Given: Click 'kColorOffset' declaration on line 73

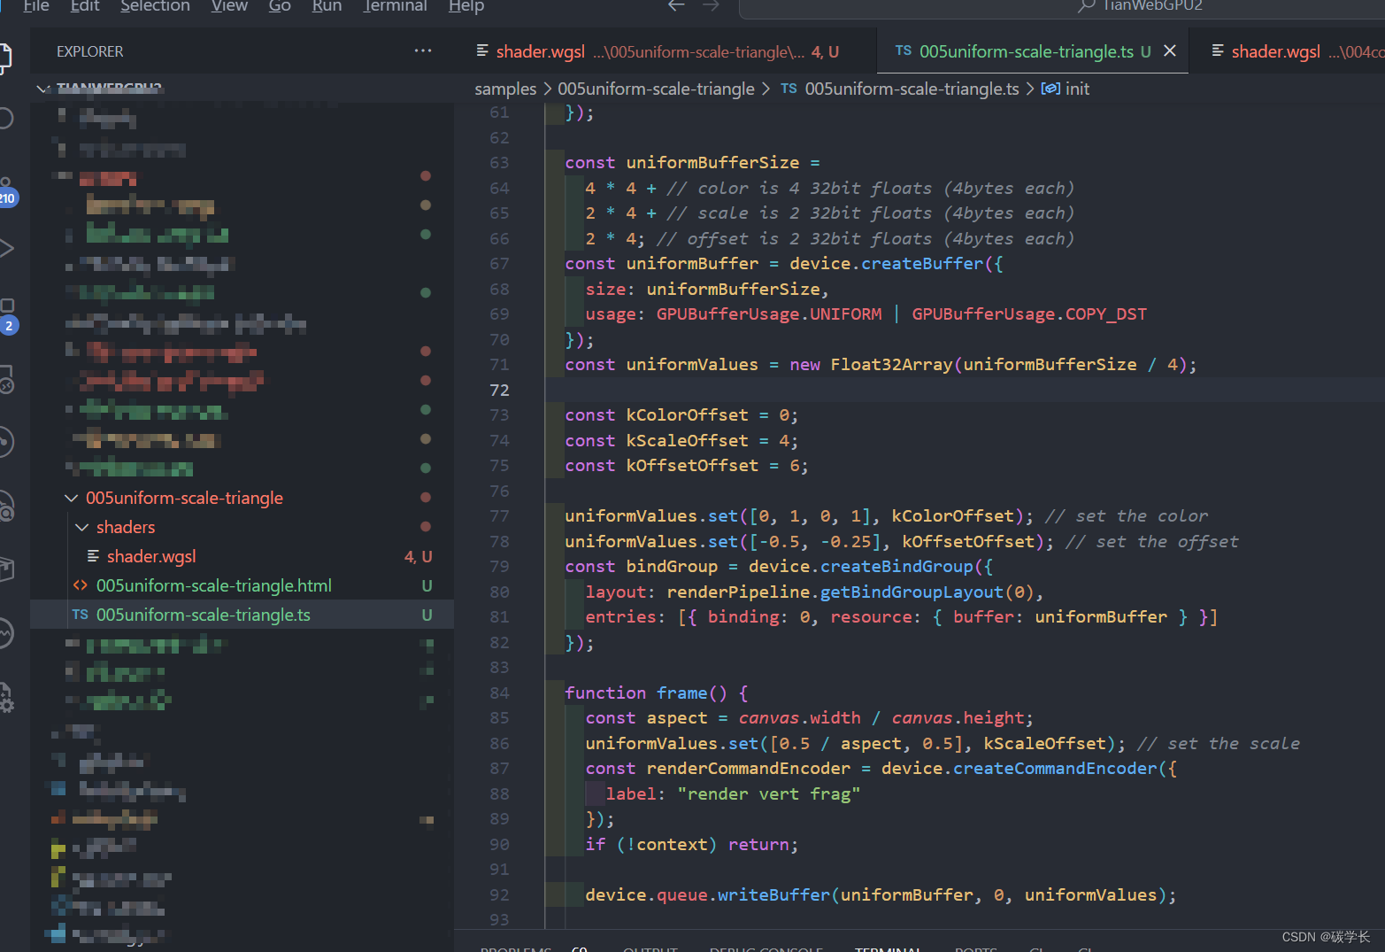Looking at the screenshot, I should pos(687,415).
